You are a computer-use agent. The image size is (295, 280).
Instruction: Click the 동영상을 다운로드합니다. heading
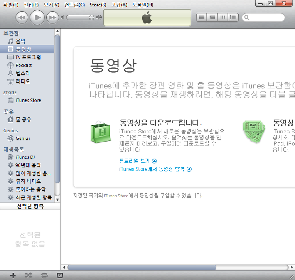point(161,123)
